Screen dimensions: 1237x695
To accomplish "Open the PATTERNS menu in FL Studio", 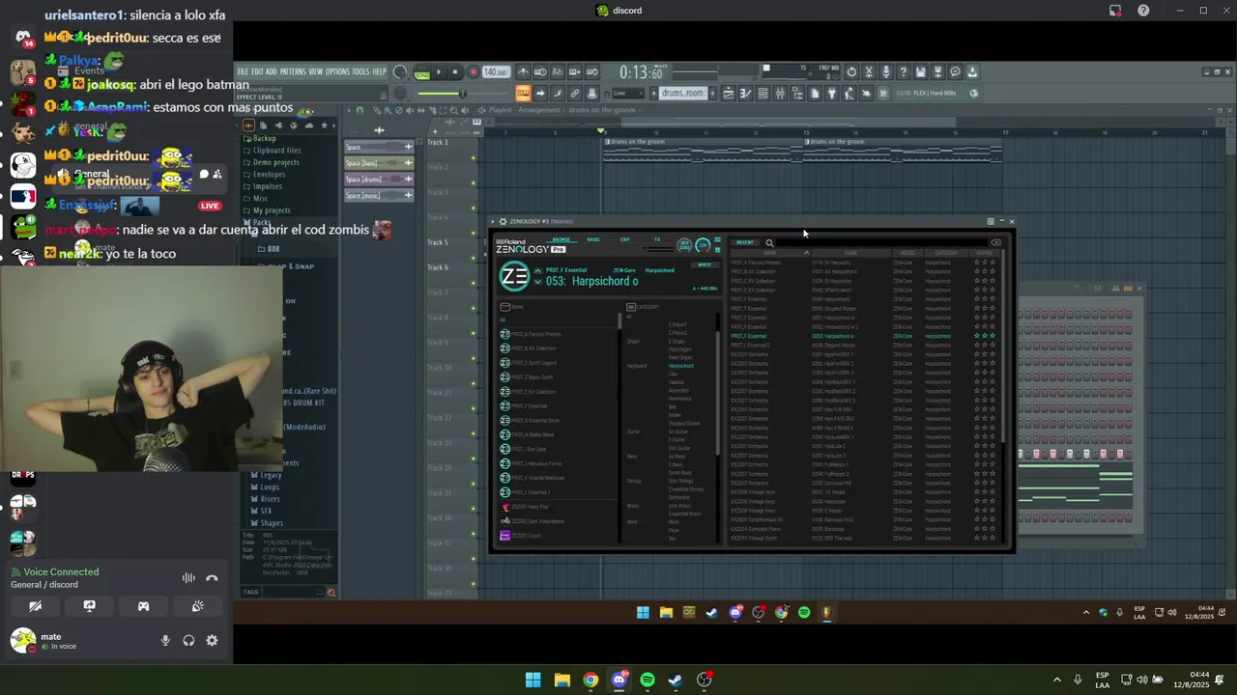I will click(x=293, y=71).
